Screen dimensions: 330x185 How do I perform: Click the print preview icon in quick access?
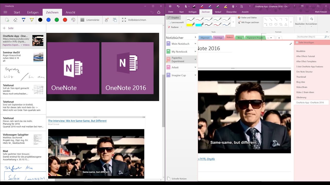tap(241, 6)
